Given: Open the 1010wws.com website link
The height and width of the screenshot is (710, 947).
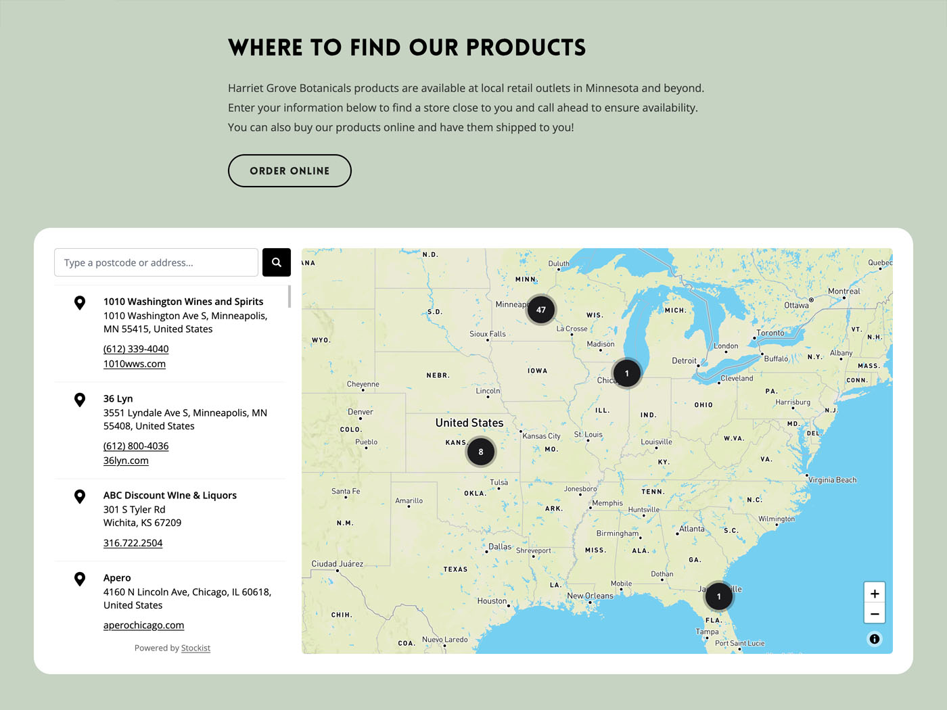Looking at the screenshot, I should [135, 364].
